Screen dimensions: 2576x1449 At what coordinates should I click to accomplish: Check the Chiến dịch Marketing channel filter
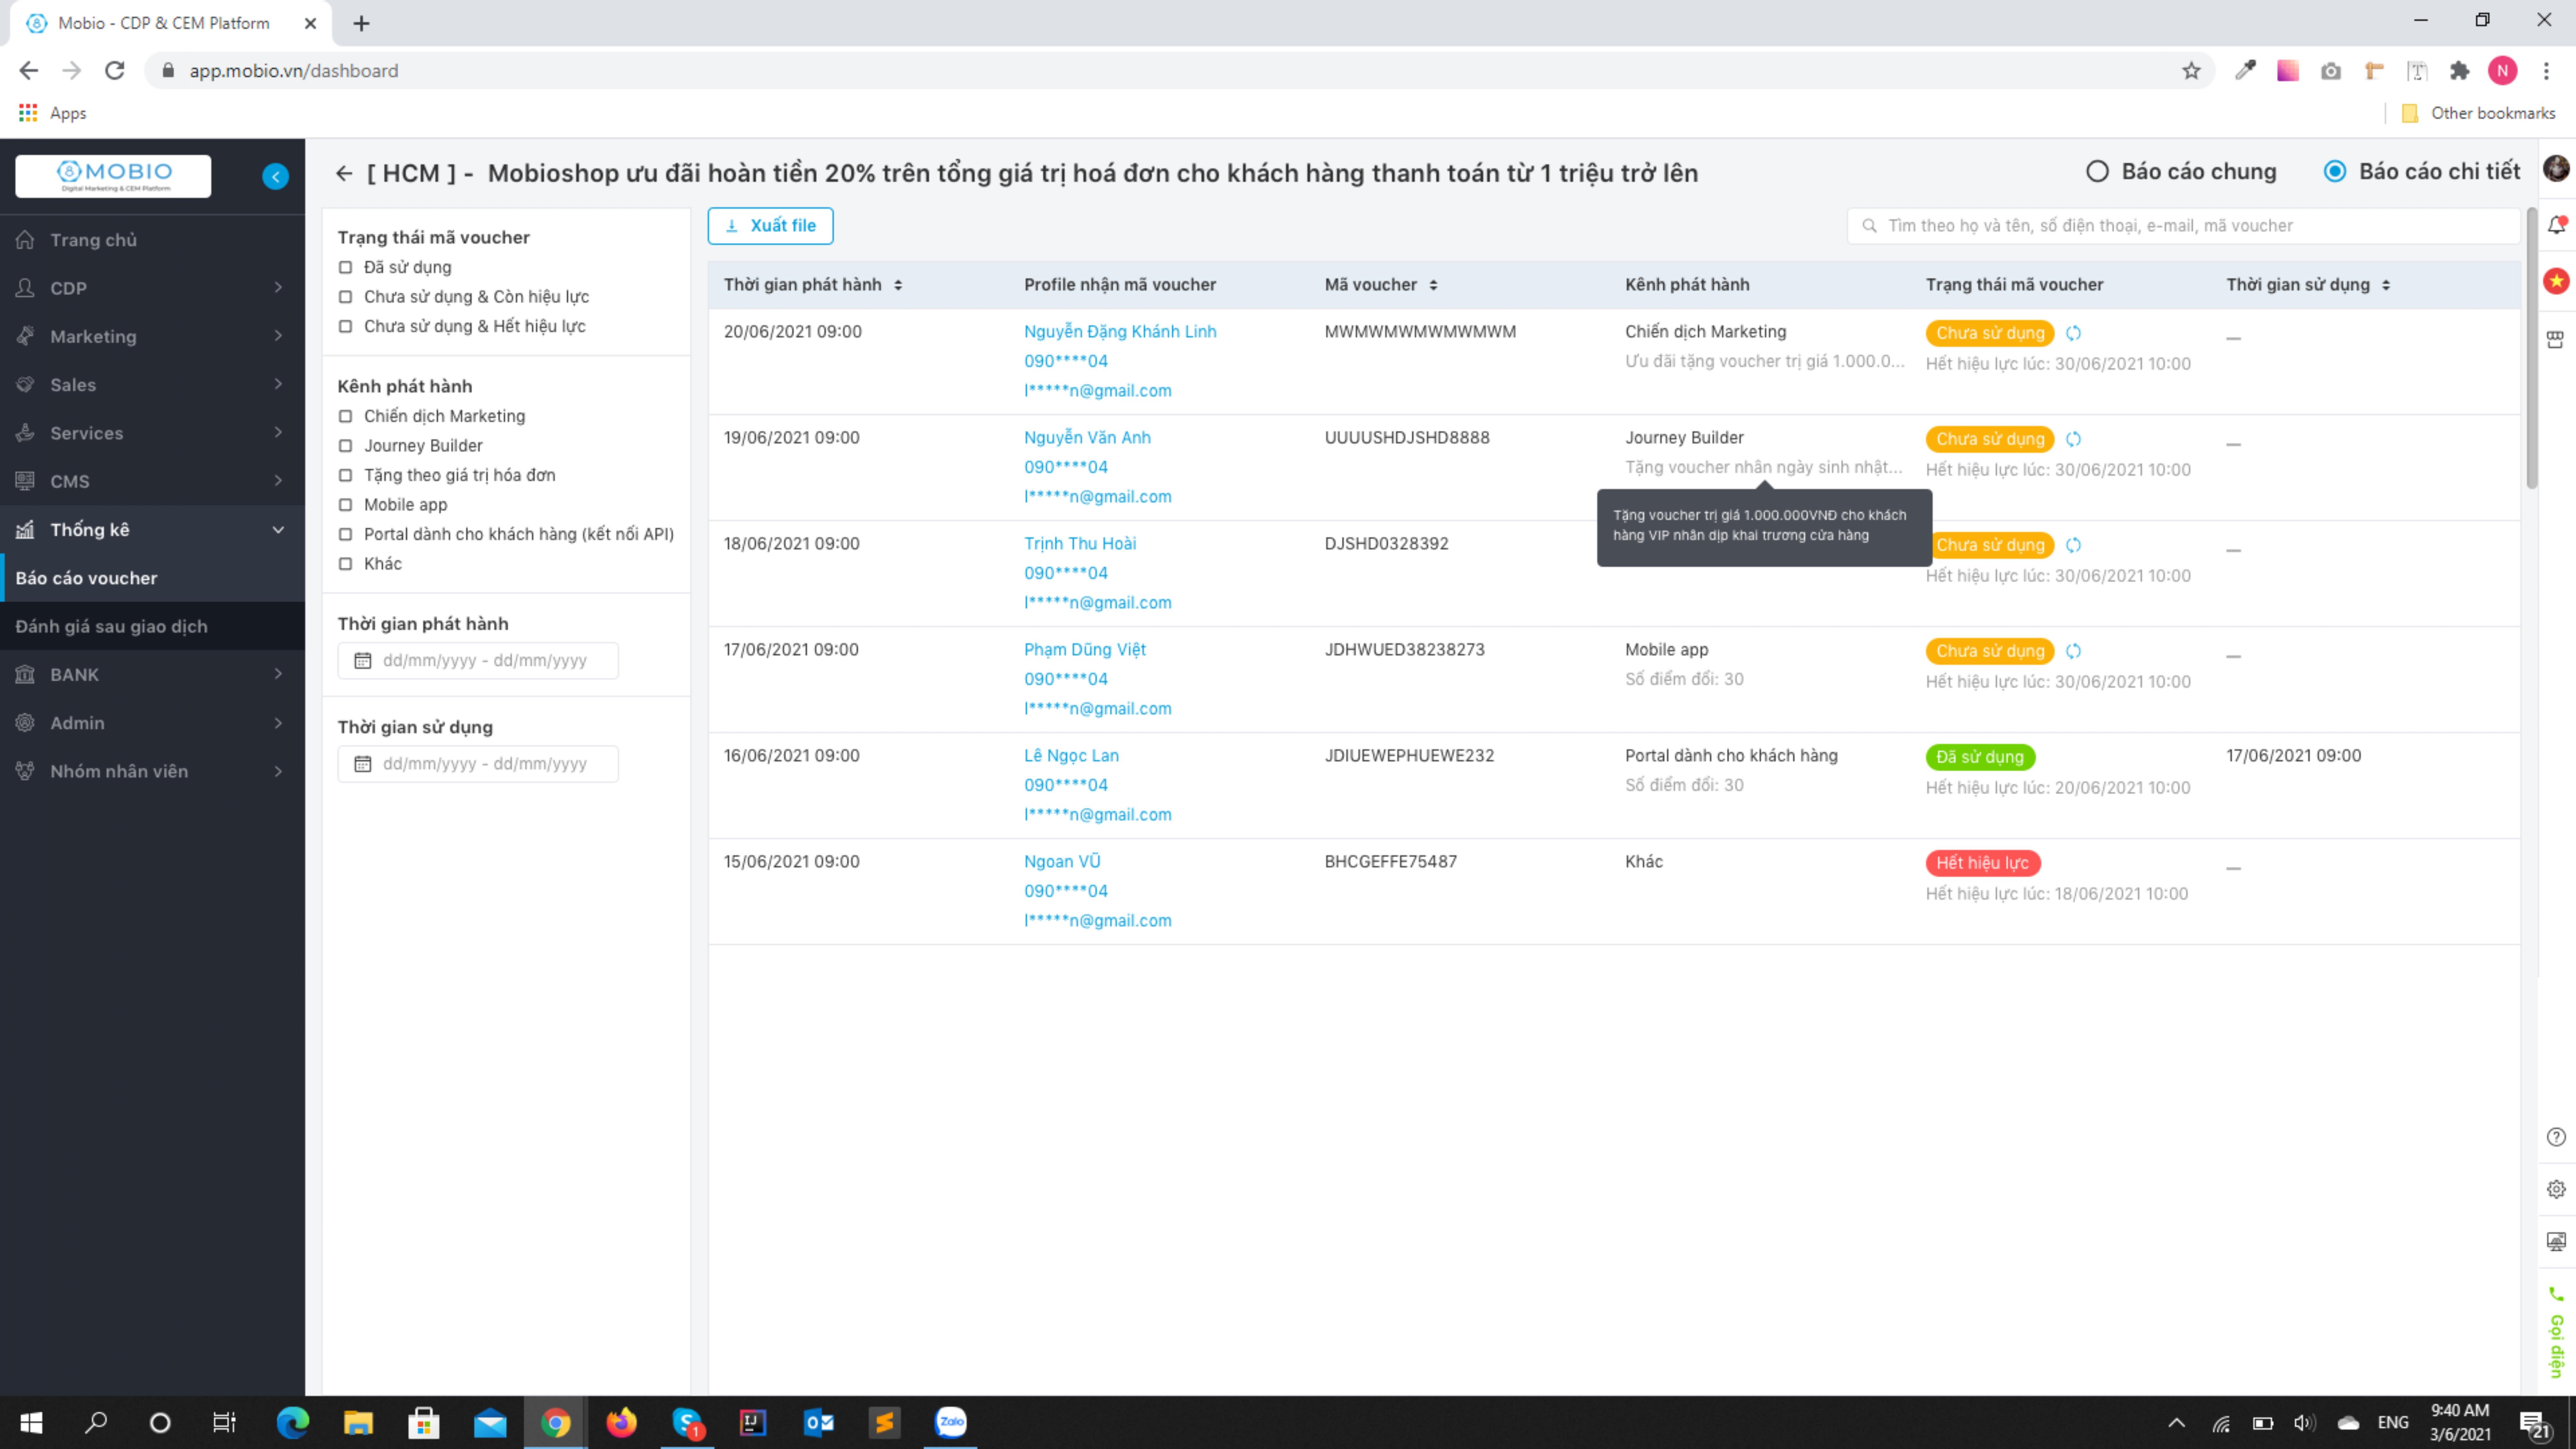click(345, 416)
